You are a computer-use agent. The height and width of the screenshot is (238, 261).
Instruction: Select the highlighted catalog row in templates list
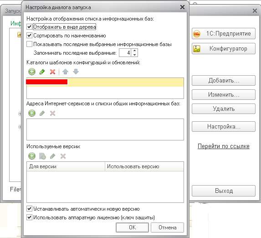[105, 82]
